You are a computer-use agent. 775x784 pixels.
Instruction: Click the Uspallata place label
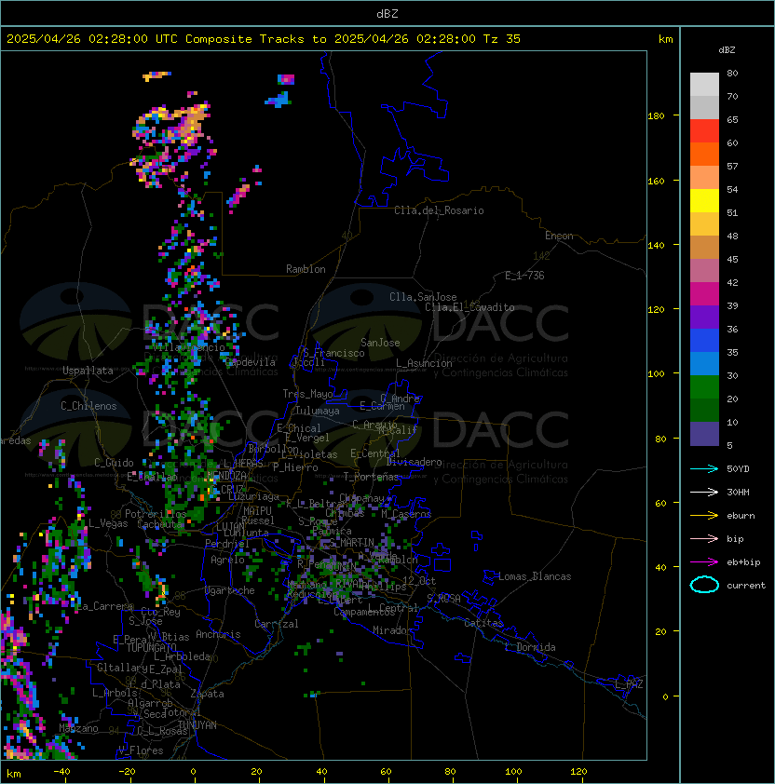(x=88, y=371)
